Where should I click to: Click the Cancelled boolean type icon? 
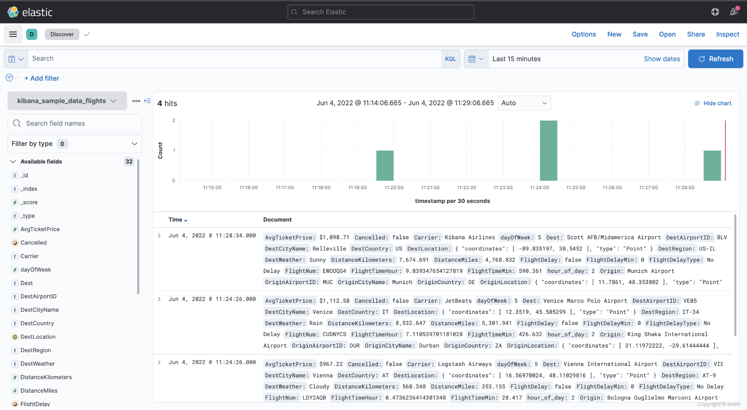[x=15, y=243]
